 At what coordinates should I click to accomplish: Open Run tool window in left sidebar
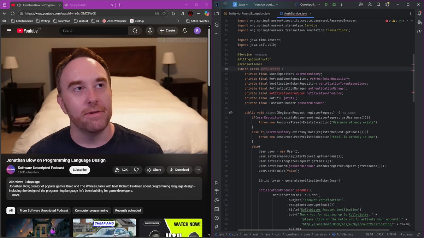coord(217,183)
